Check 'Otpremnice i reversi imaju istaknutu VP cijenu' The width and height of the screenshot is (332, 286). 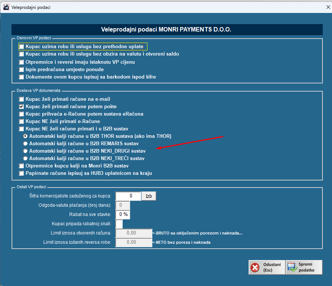point(21,62)
